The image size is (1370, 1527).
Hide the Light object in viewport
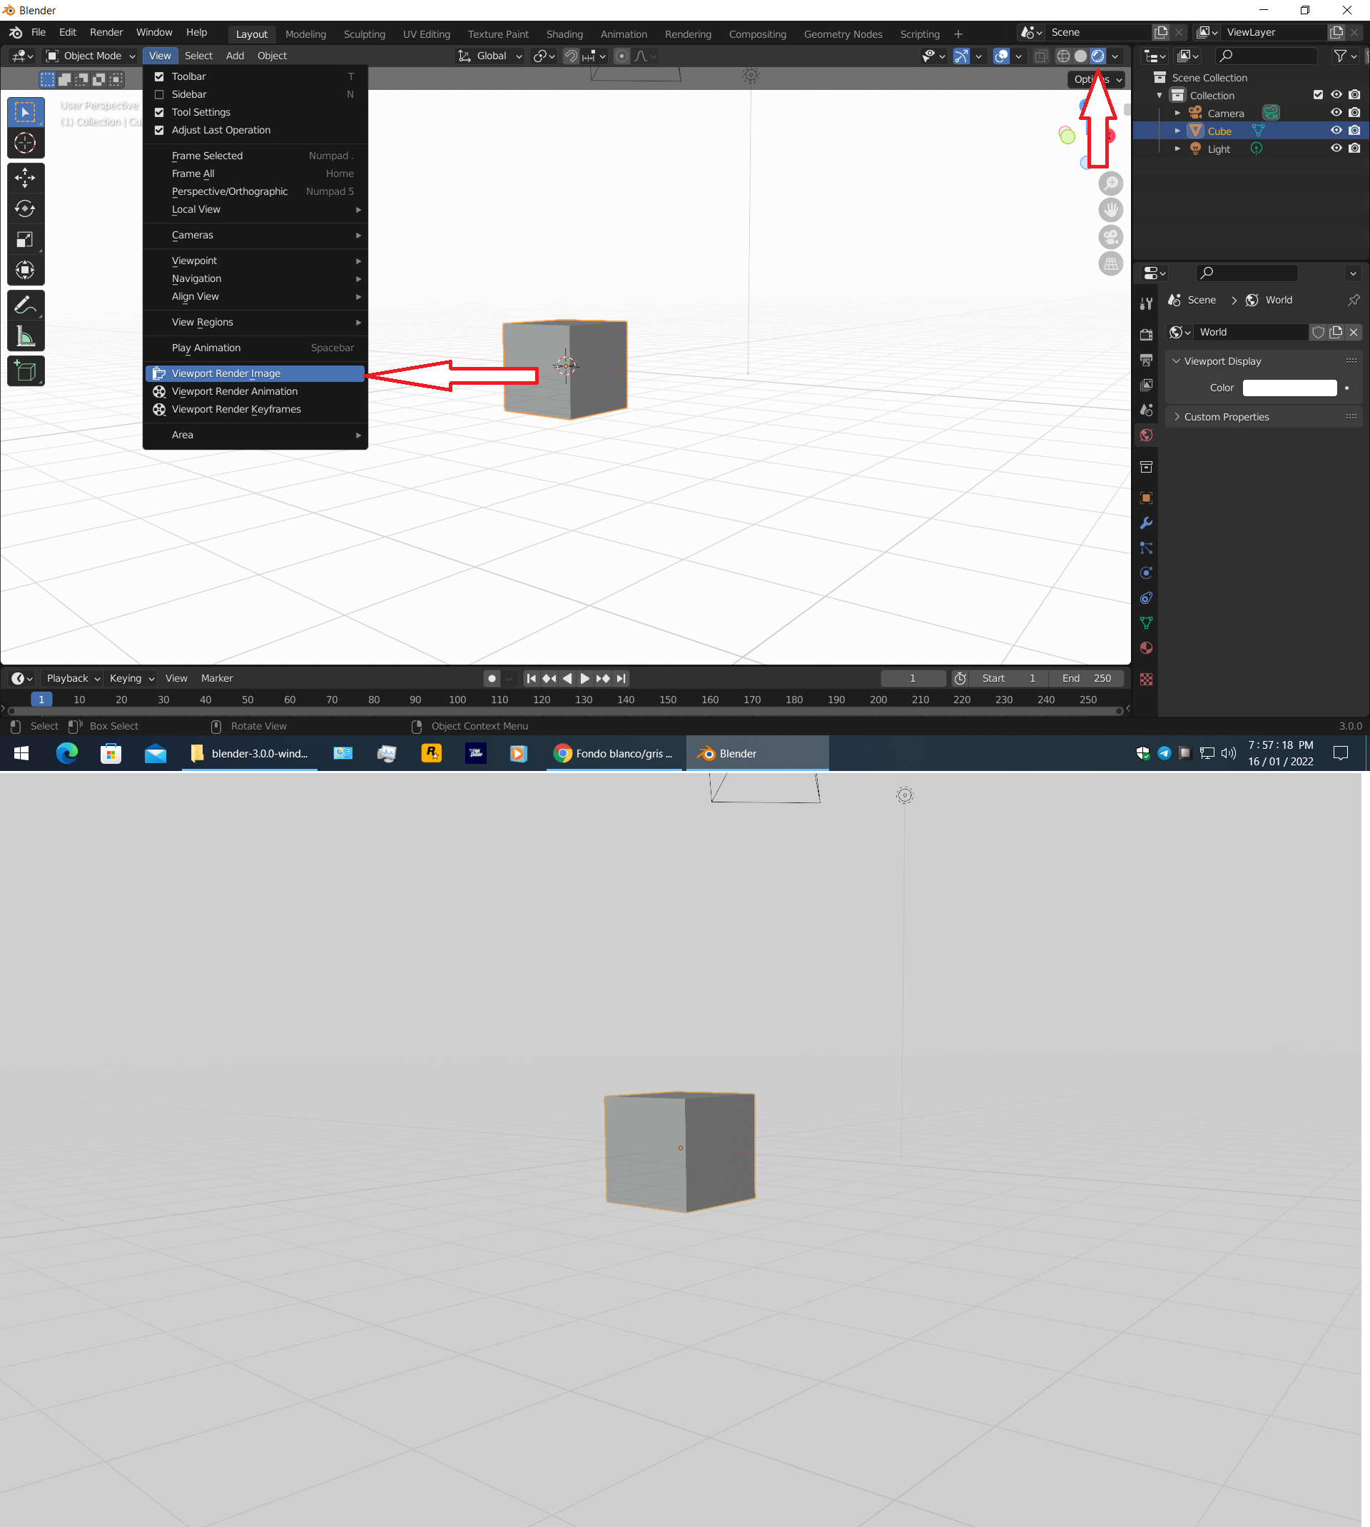pyautogui.click(x=1336, y=148)
